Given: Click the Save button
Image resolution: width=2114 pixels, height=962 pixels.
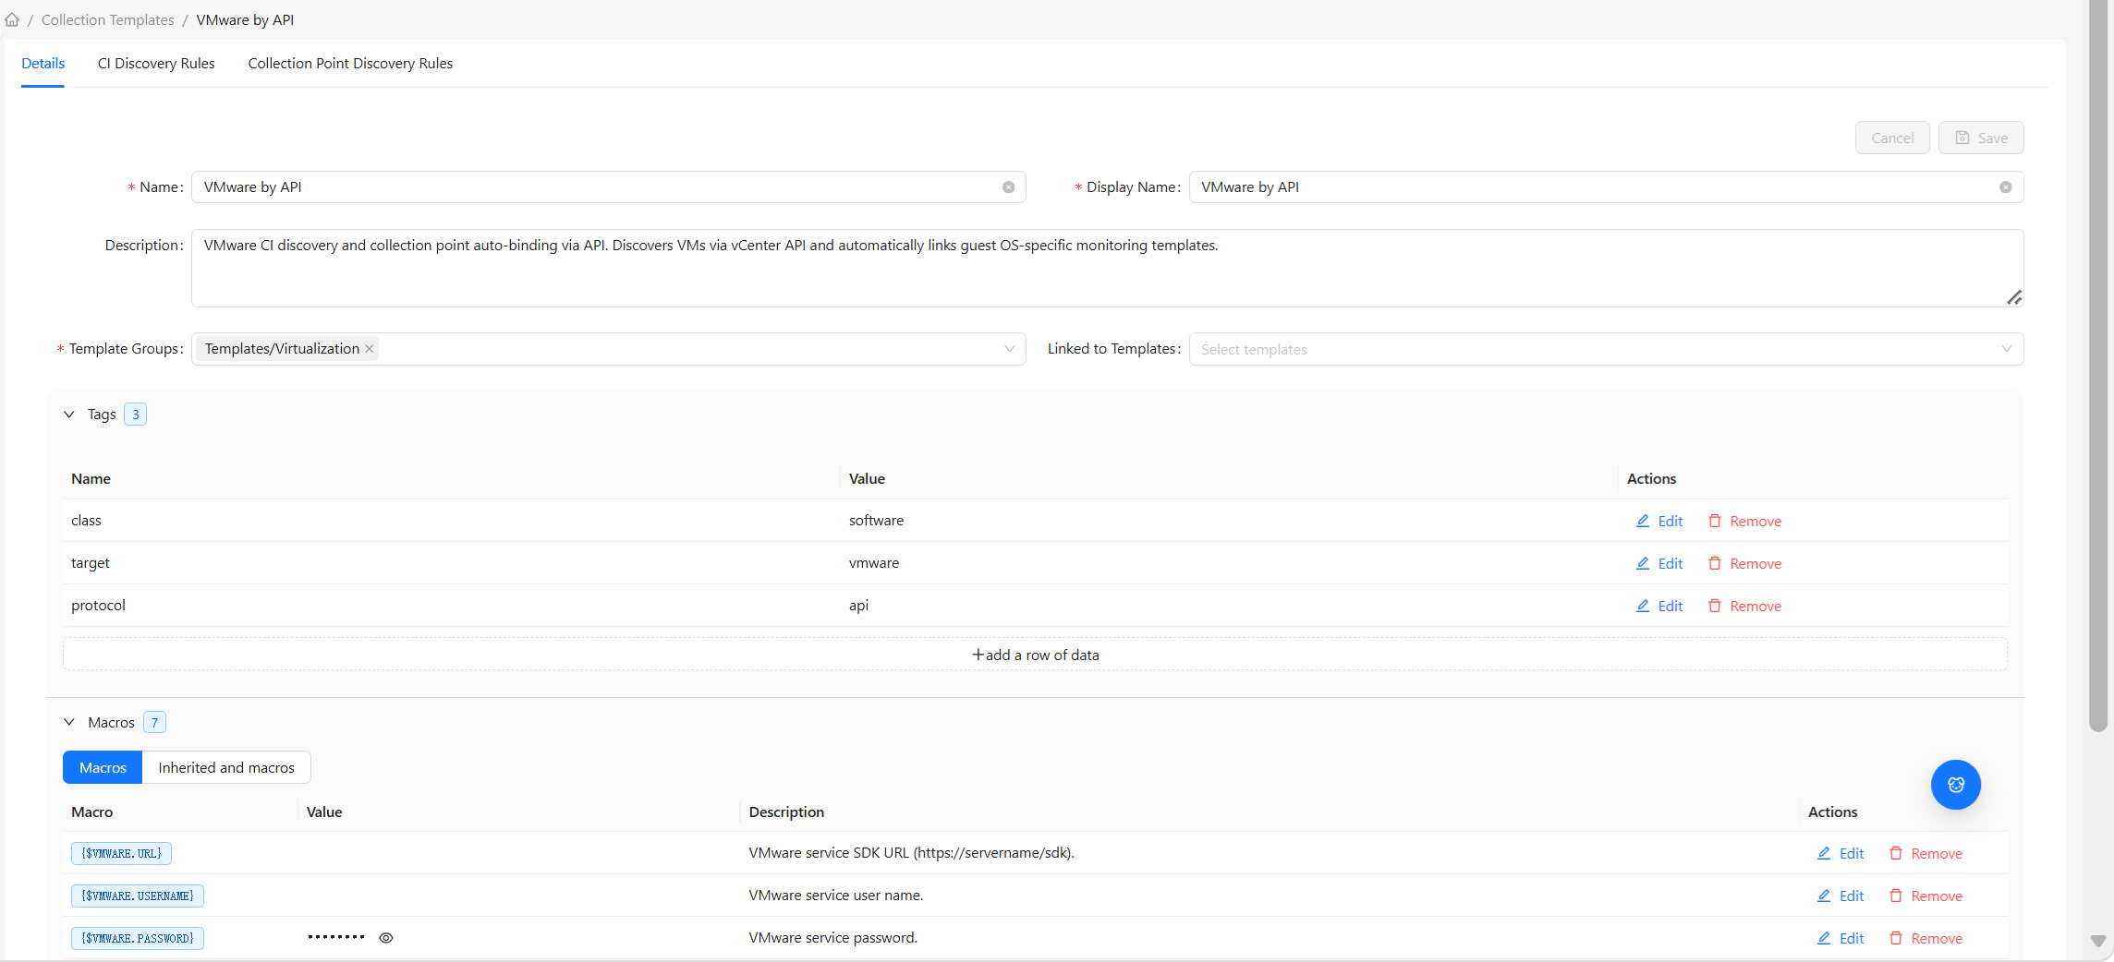Looking at the screenshot, I should tap(1981, 138).
